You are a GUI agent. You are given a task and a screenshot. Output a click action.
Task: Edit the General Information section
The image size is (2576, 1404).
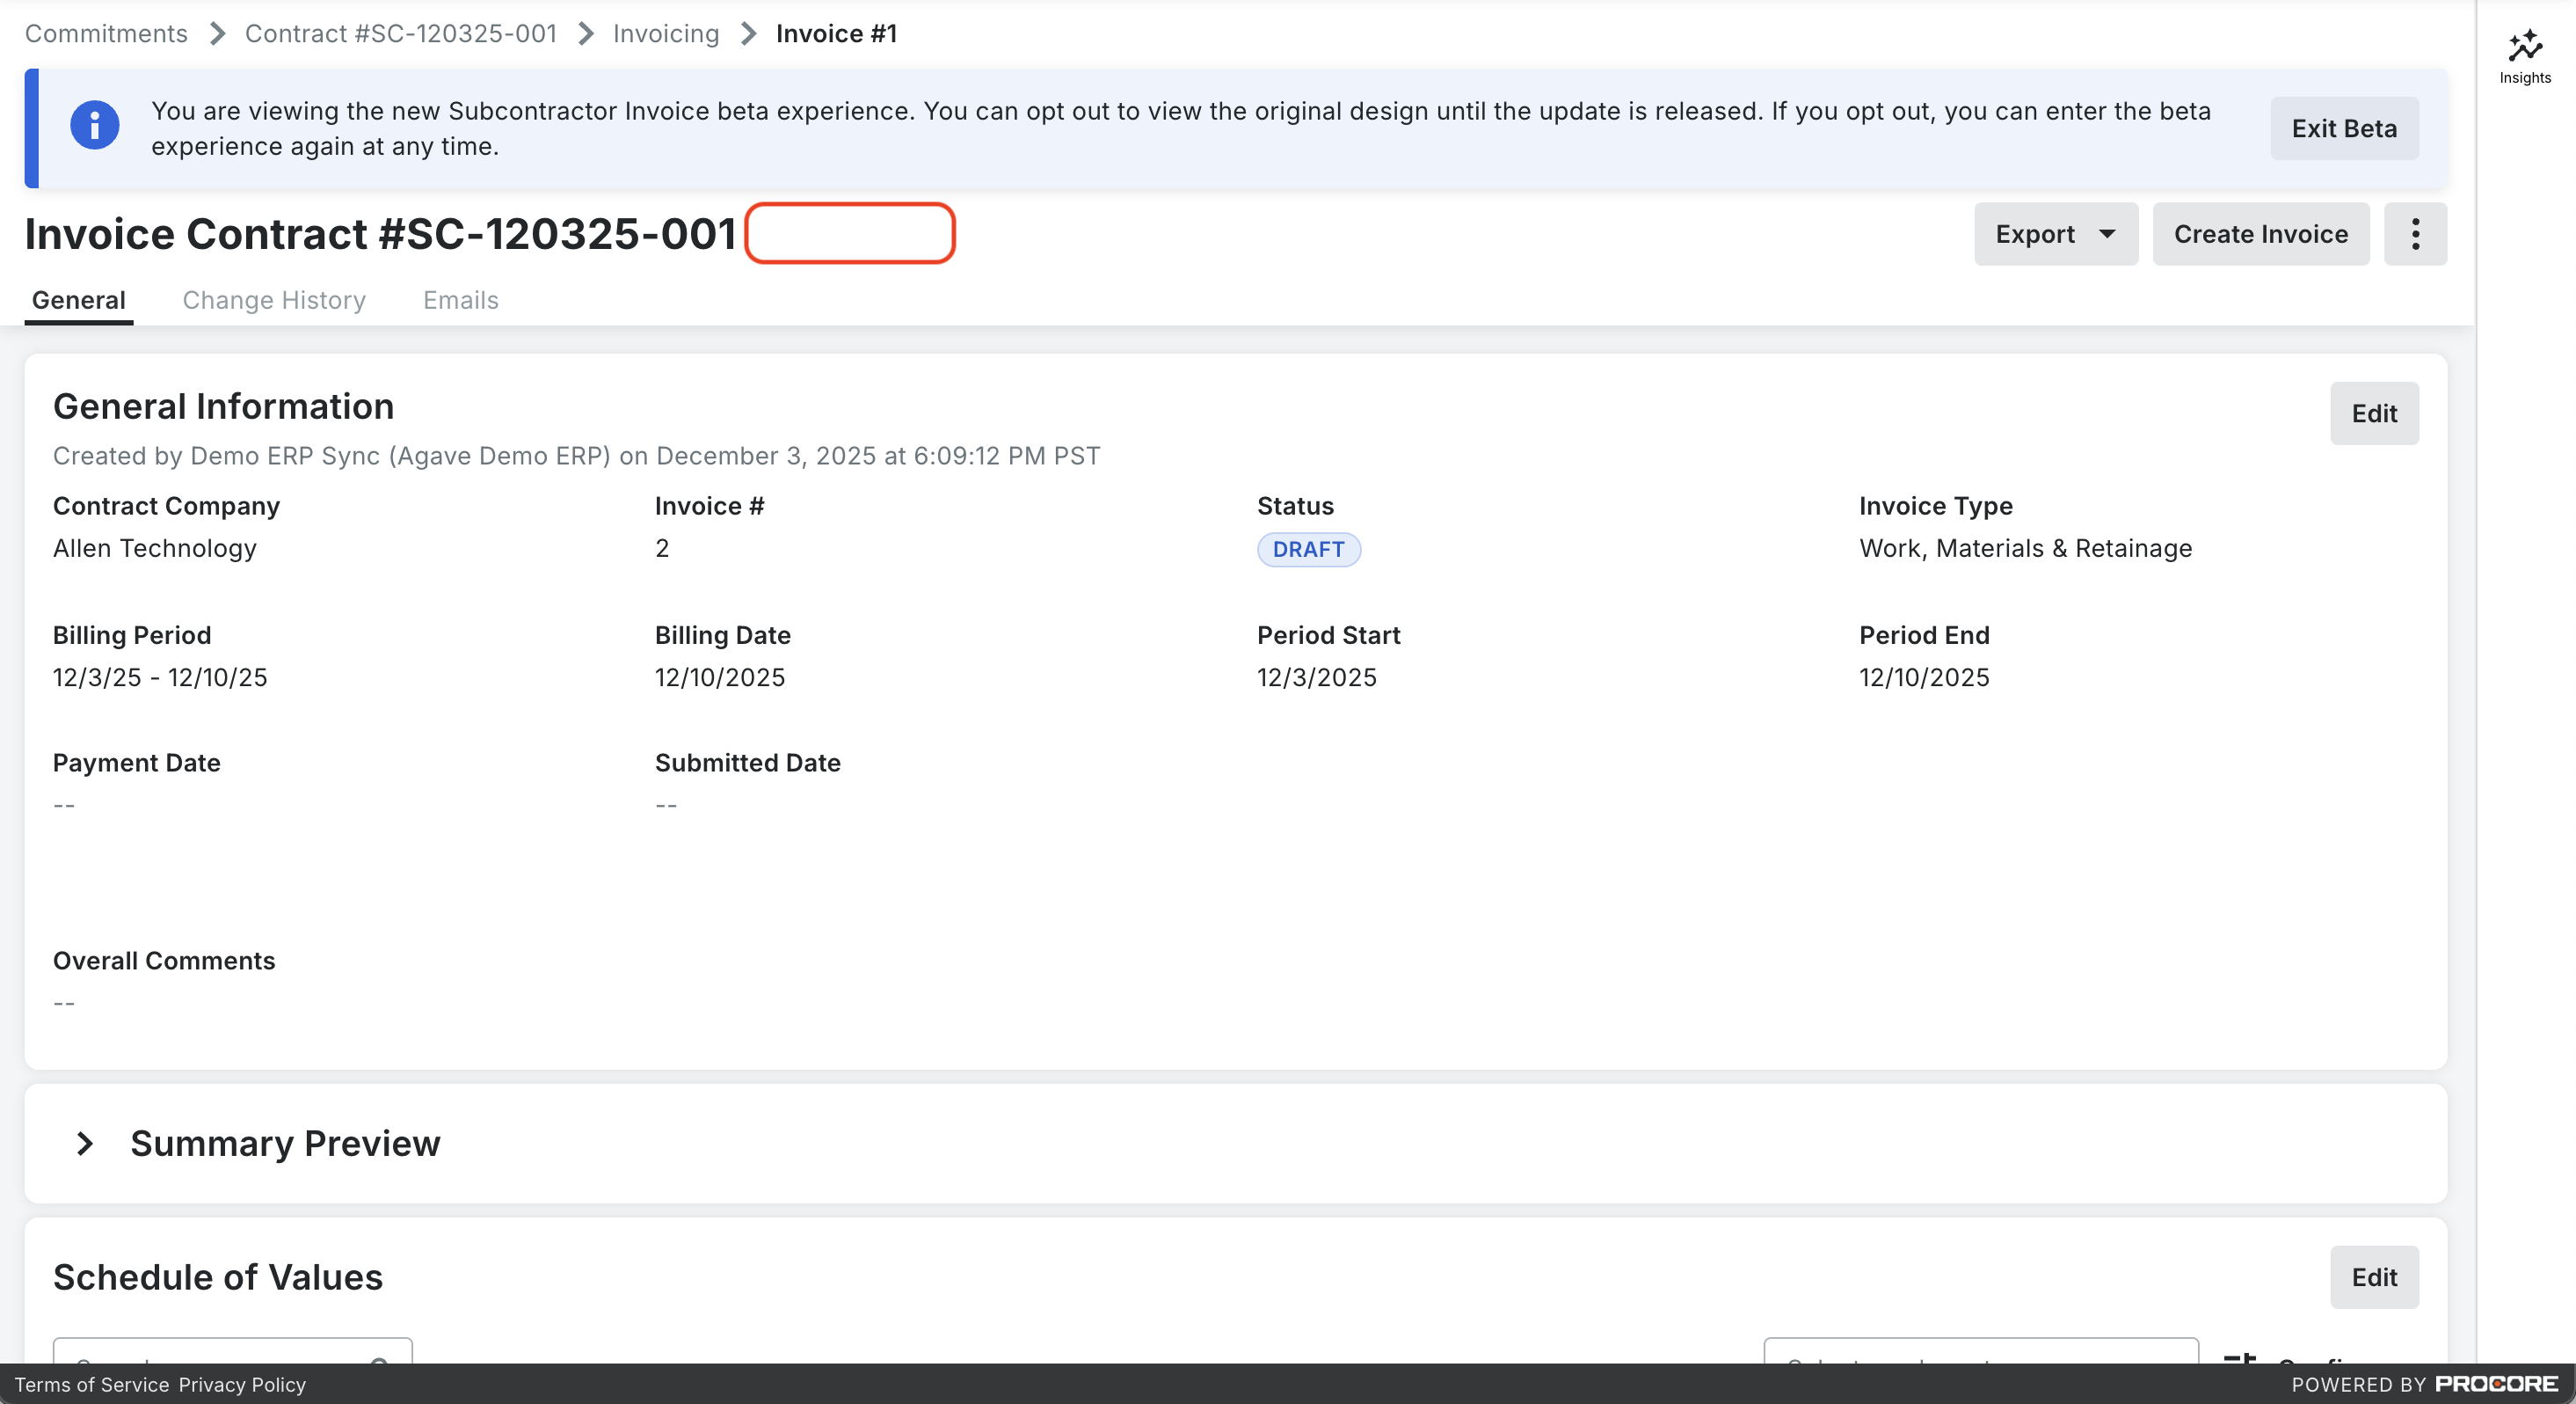(2374, 413)
